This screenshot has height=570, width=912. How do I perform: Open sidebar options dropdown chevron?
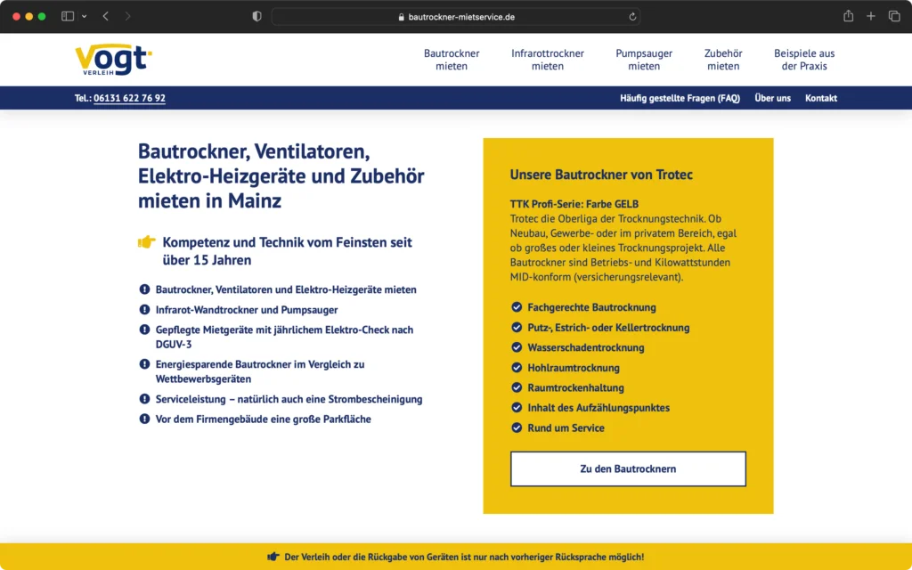tap(85, 16)
